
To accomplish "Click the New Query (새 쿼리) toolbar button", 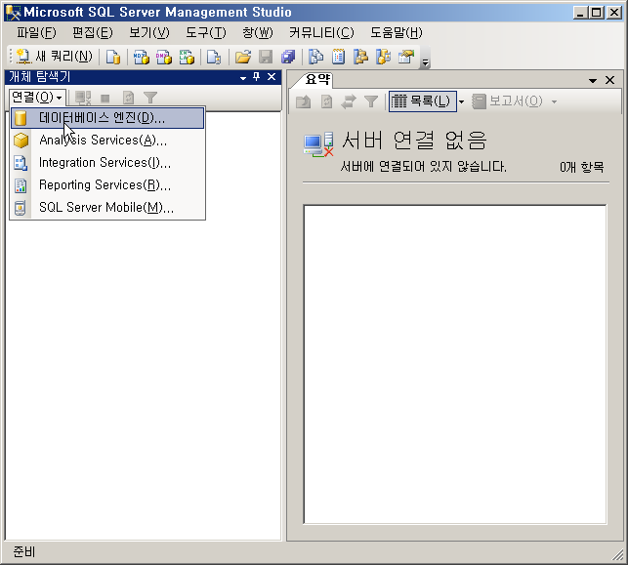I will (x=54, y=57).
